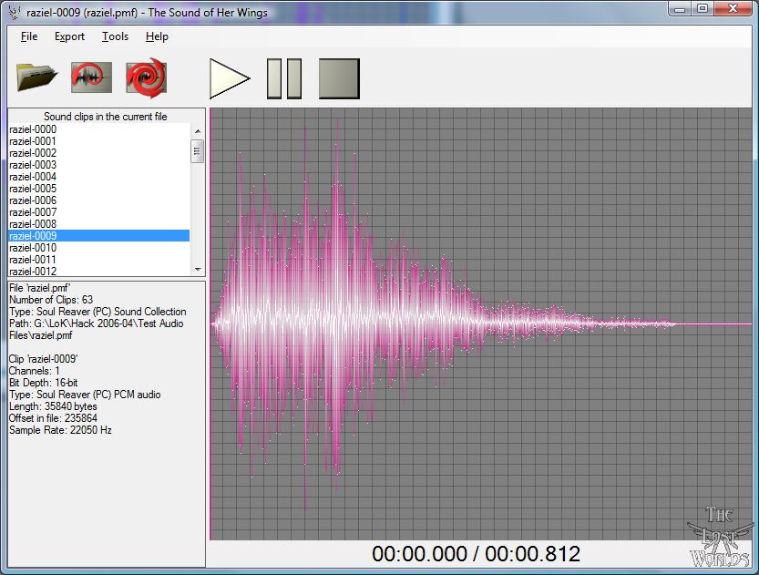Close the Sound of Her Wings window

click(733, 9)
